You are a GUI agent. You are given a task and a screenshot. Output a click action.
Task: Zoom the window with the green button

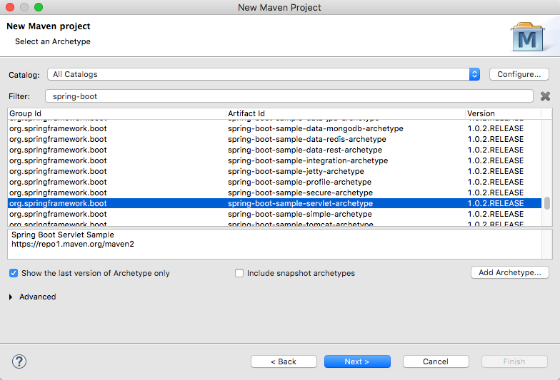[39, 7]
